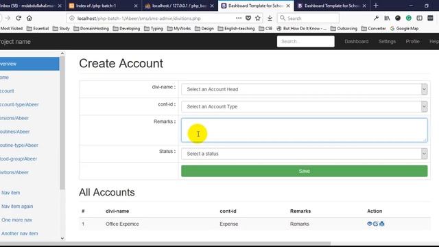The image size is (439, 247).
Task: Open 'But How Do It Know' bookmark
Action: pos(302,29)
